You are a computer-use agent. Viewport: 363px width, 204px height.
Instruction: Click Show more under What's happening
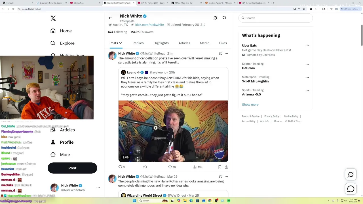(250, 105)
